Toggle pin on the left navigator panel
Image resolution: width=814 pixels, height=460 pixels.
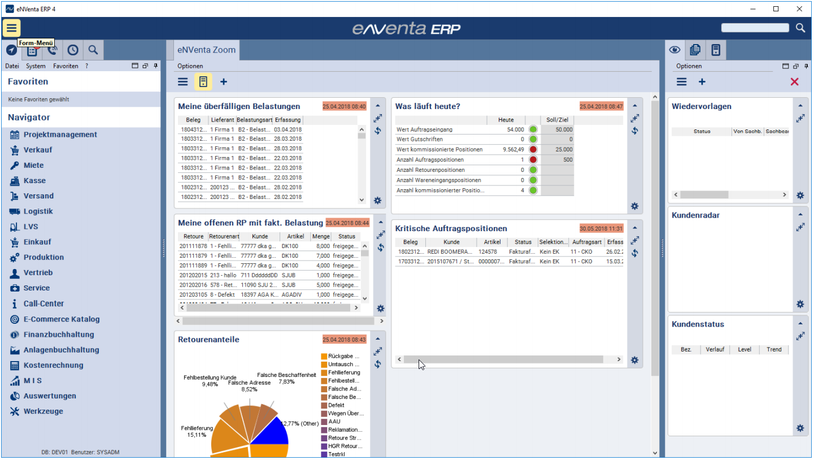tap(156, 66)
